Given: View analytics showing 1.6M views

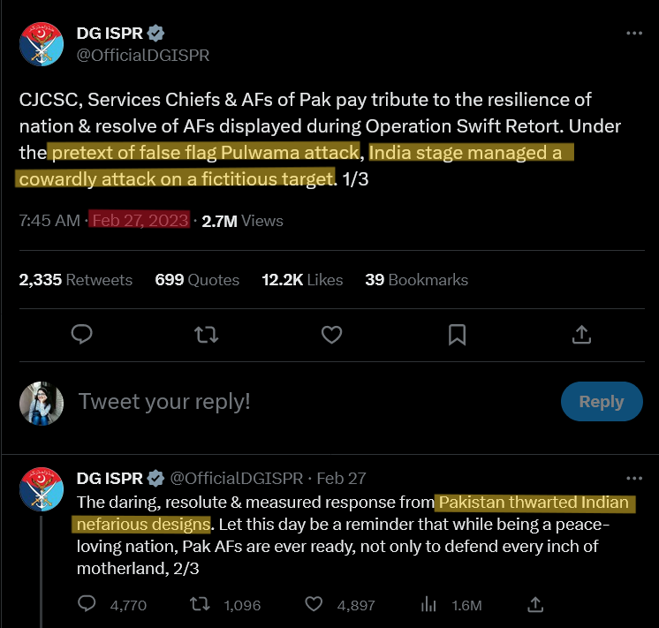Looking at the screenshot, I should click(428, 605).
